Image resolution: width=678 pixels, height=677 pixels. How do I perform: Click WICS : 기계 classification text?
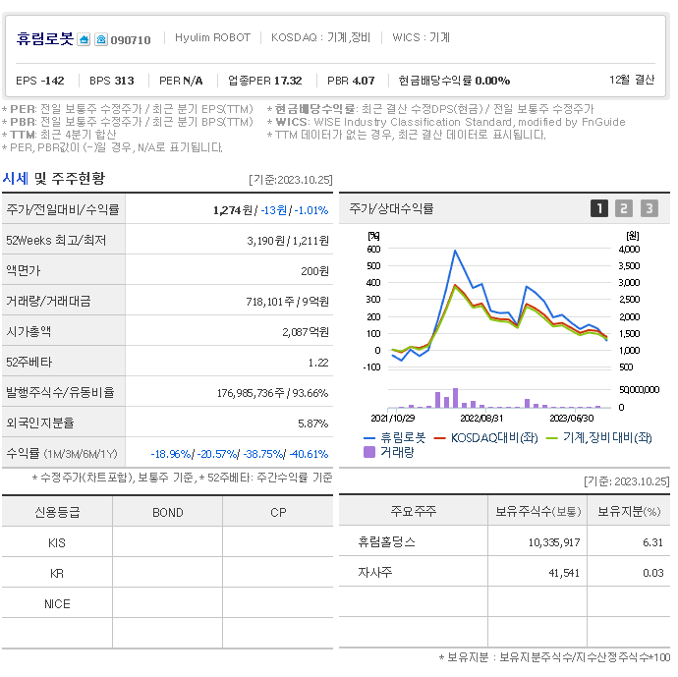[422, 37]
